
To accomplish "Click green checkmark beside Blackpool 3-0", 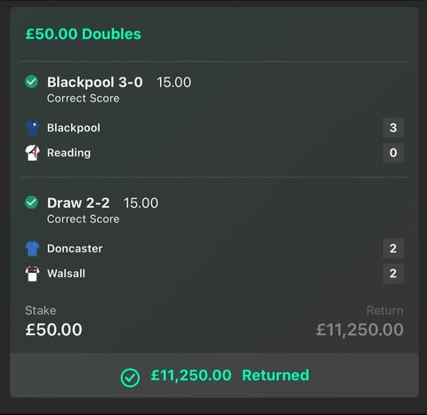I will click(31, 82).
